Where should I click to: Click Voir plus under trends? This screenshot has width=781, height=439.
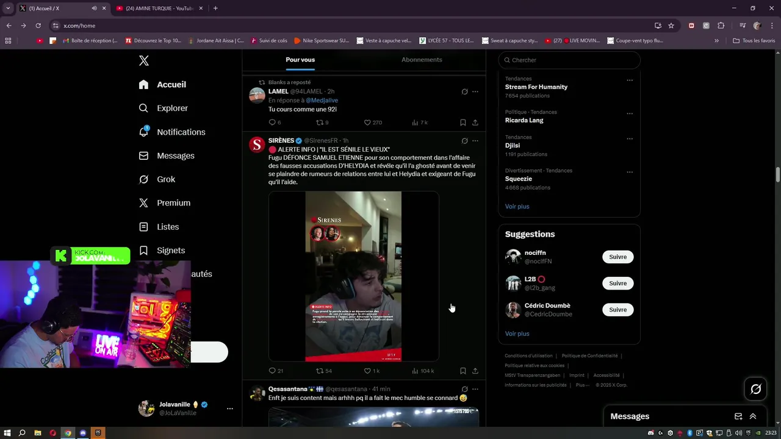[x=517, y=206]
